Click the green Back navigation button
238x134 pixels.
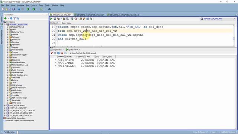tap(28, 9)
